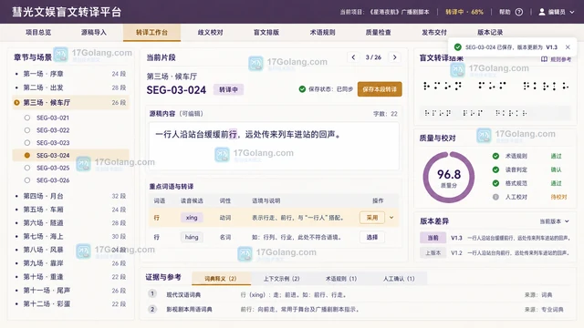Open the help question-mark icon
This screenshot has width=584, height=328.
tap(519, 12)
